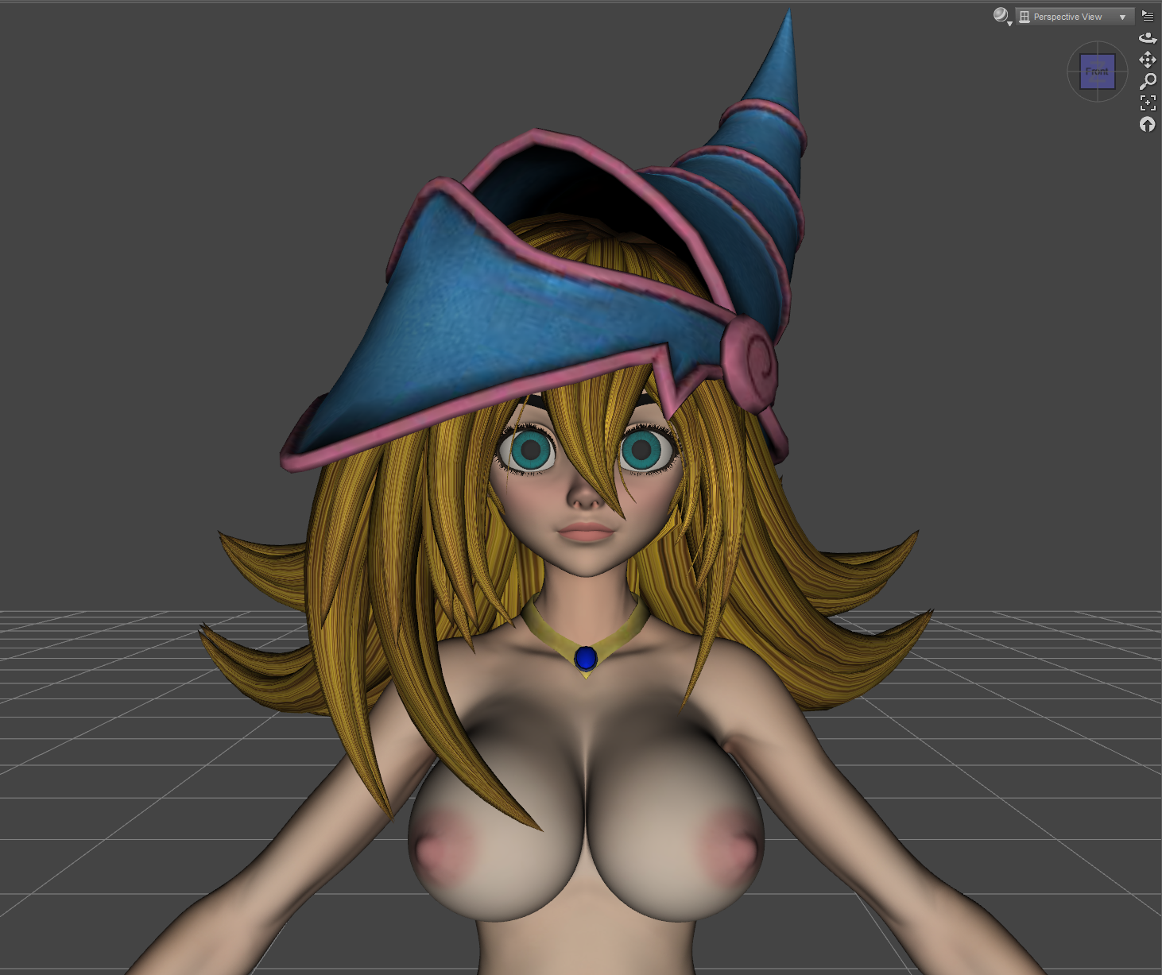Click the reset camera up-arrow icon
1162x975 pixels.
click(1147, 124)
